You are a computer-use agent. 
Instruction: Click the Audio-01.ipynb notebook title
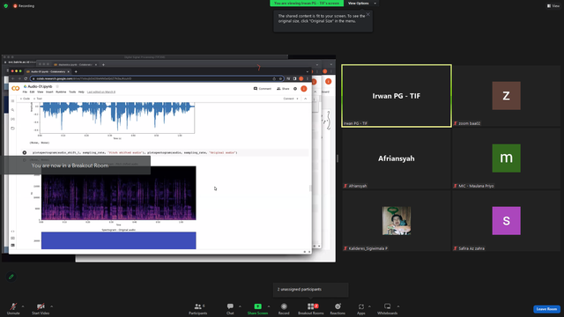click(40, 86)
